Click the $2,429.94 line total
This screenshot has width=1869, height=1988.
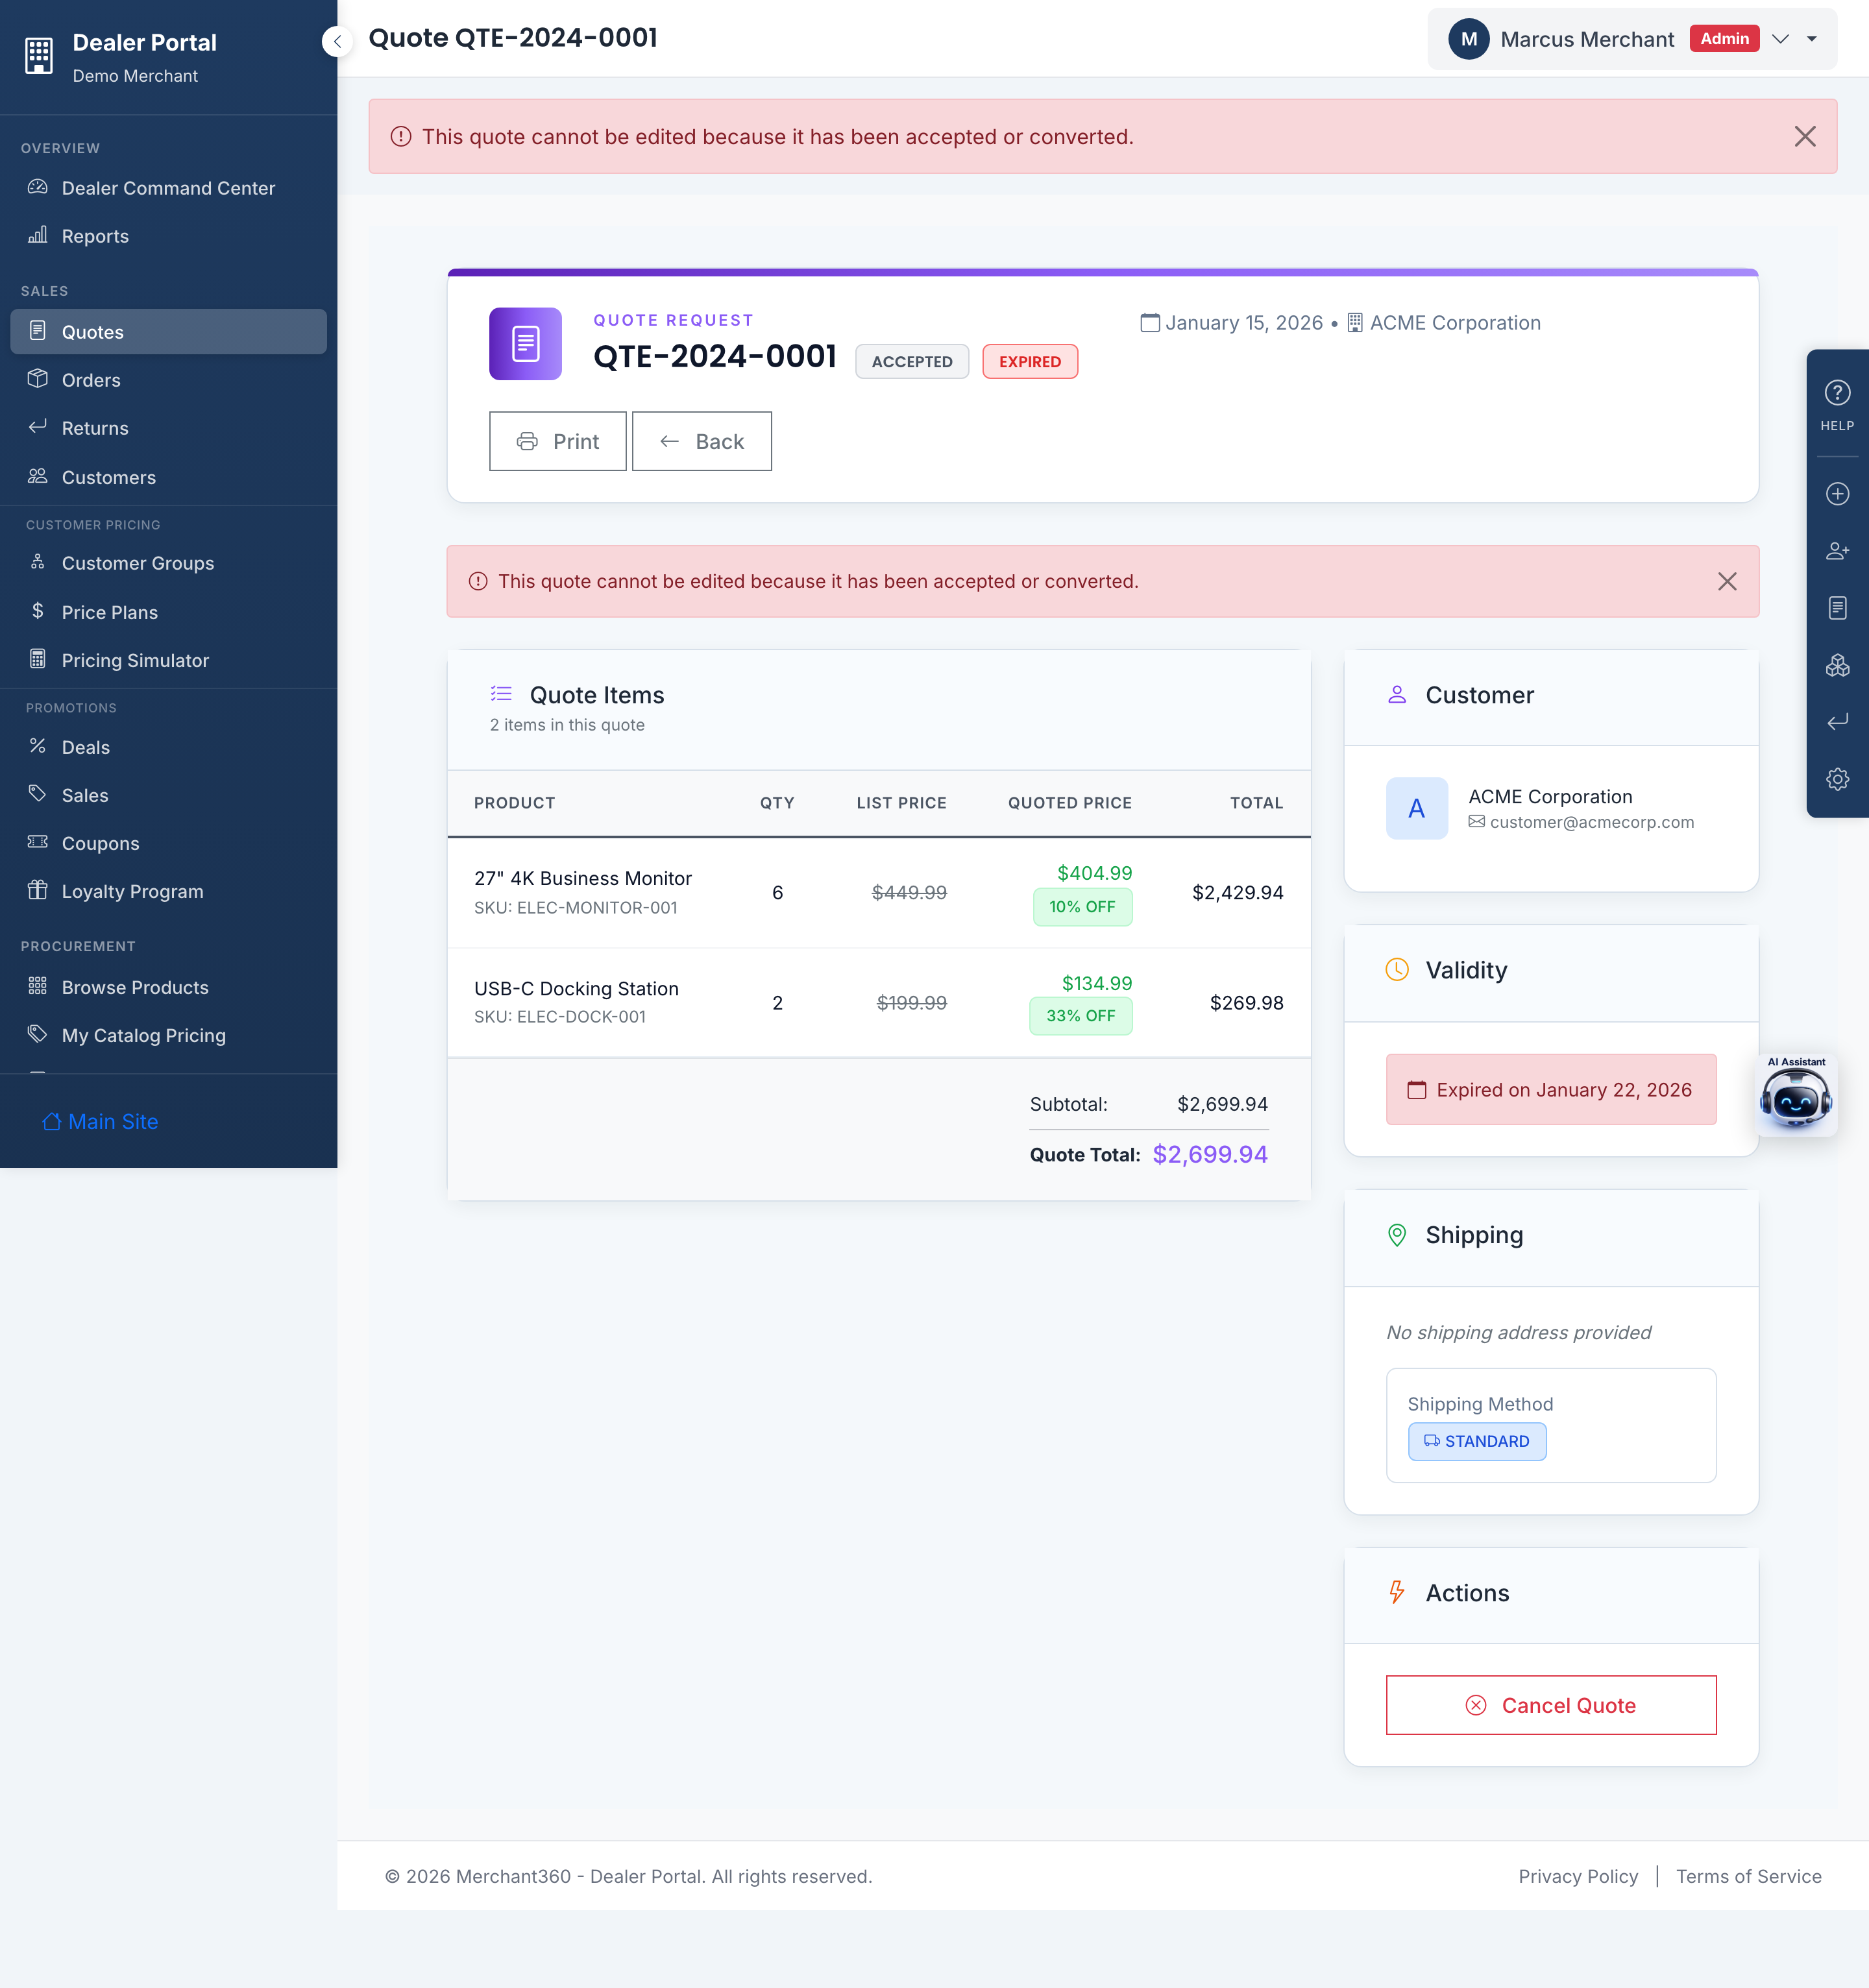pyautogui.click(x=1238, y=893)
